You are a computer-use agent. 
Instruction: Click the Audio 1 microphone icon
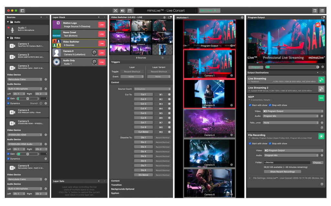[13, 30]
